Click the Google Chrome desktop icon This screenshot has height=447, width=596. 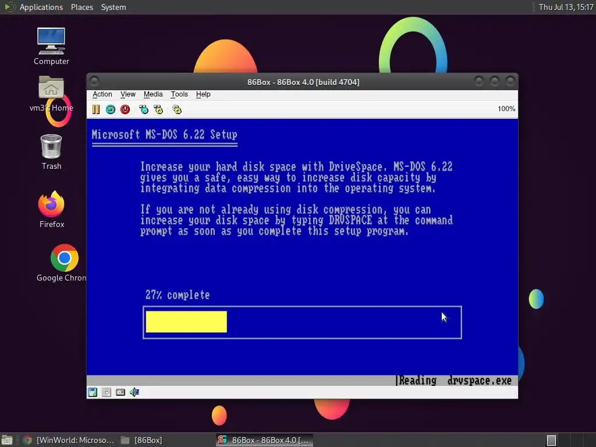click(x=64, y=262)
